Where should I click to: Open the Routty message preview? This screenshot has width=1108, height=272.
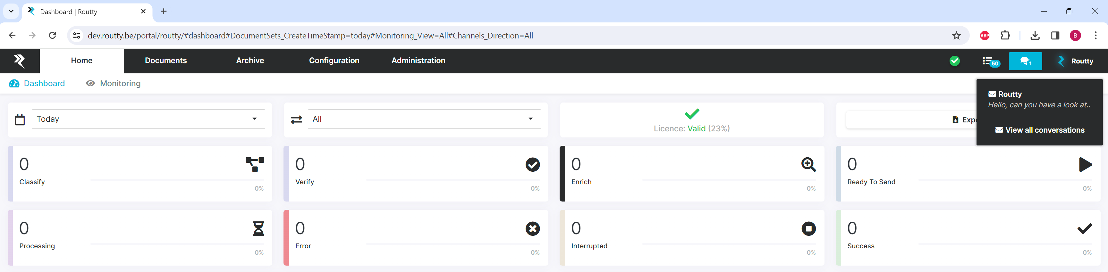1039,100
